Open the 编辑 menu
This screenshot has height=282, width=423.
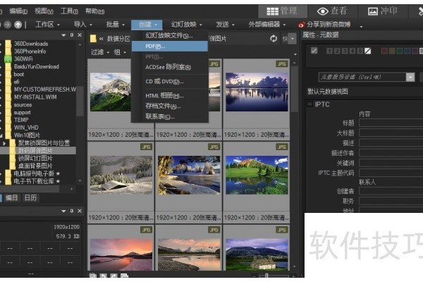tap(18, 11)
